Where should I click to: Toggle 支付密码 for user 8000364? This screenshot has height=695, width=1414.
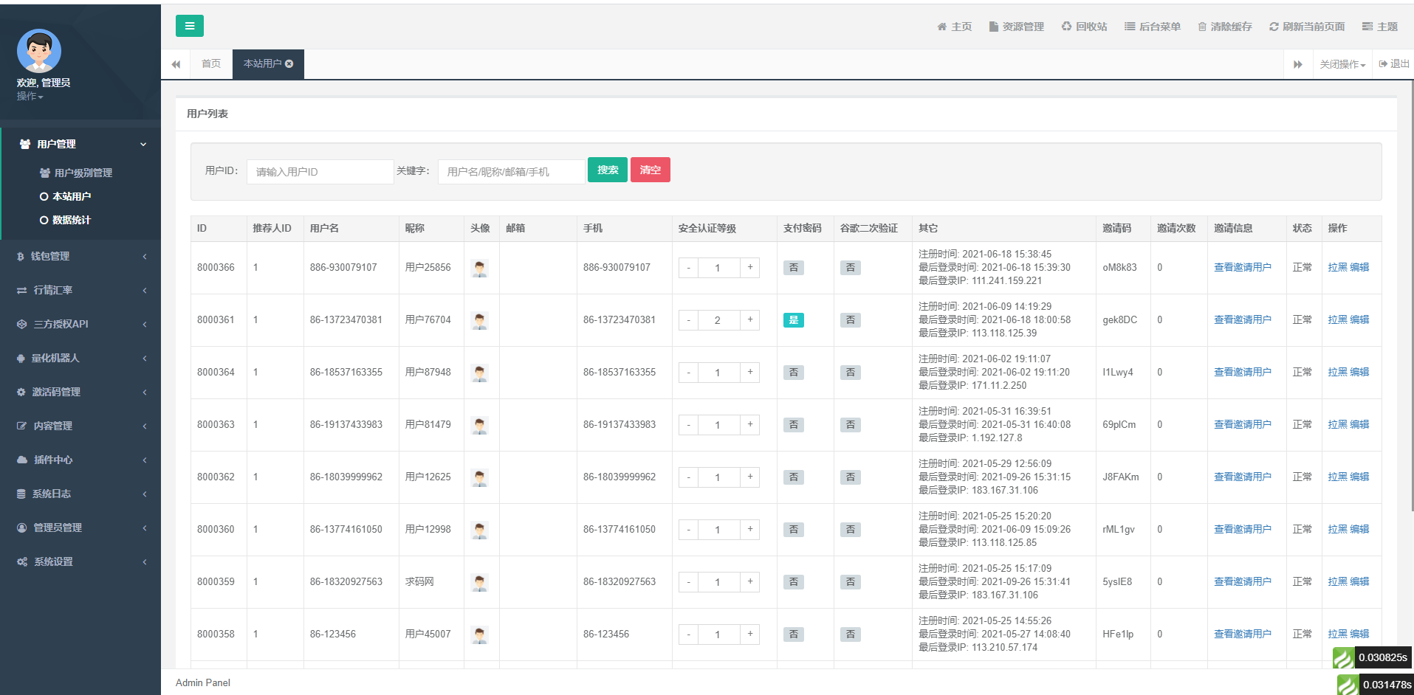(793, 372)
